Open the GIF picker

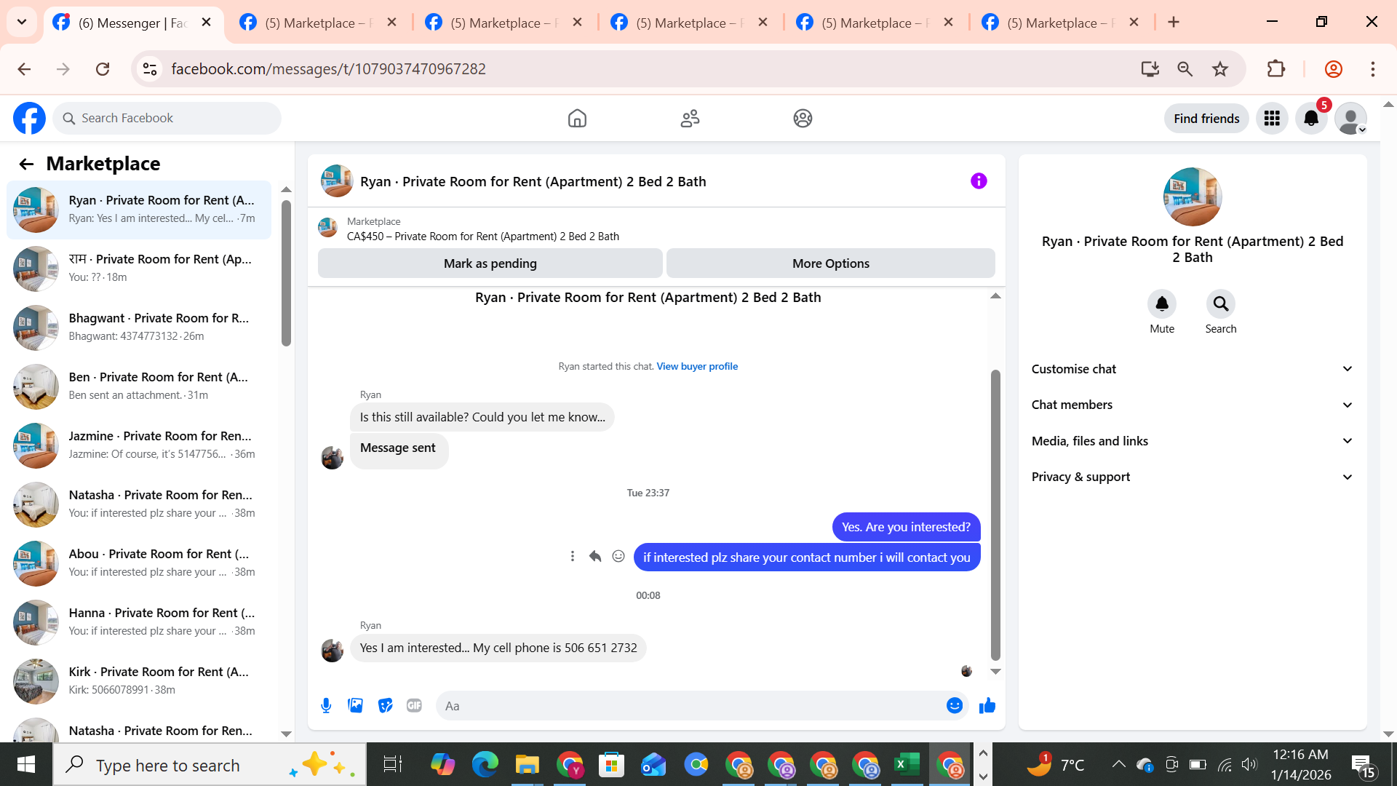(x=414, y=705)
